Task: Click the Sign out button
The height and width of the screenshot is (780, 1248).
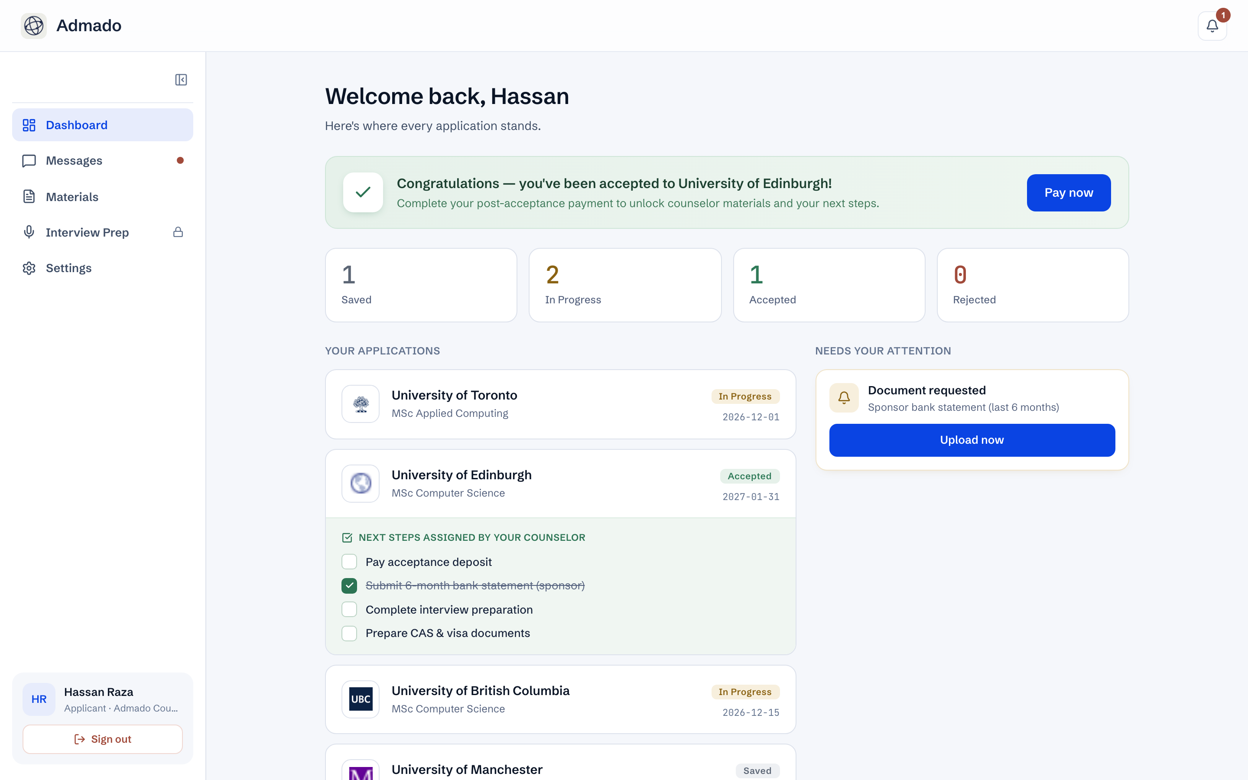Action: [103, 739]
